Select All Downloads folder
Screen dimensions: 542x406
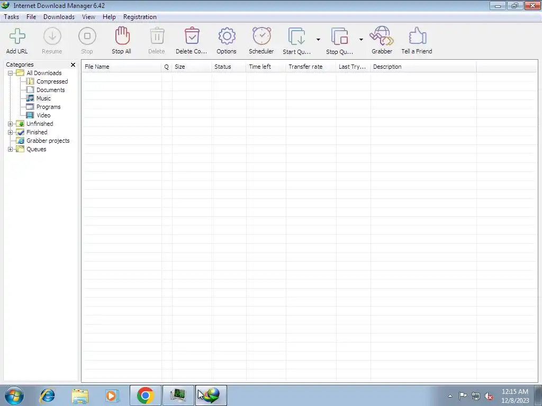44,73
